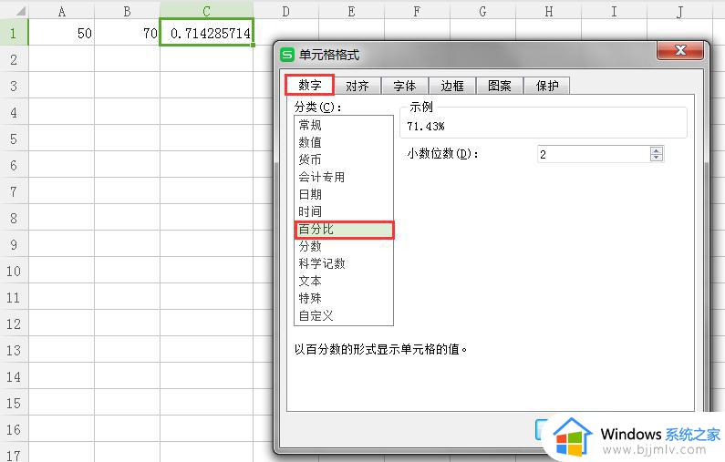The height and width of the screenshot is (462, 725).
Task: Select the 时间 category
Action: pyautogui.click(x=344, y=211)
